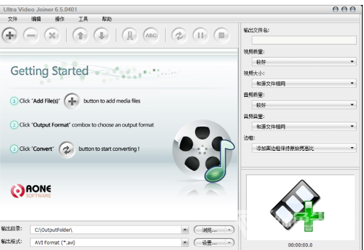The width and height of the screenshot is (364, 250).
Task: Expand the 边框 black border dropdown
Action: click(304, 148)
